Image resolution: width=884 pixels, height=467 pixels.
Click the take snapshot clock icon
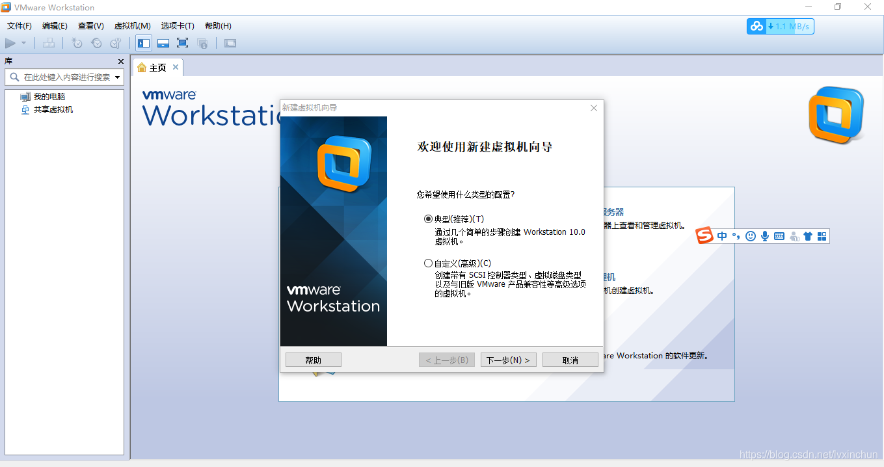pos(77,43)
